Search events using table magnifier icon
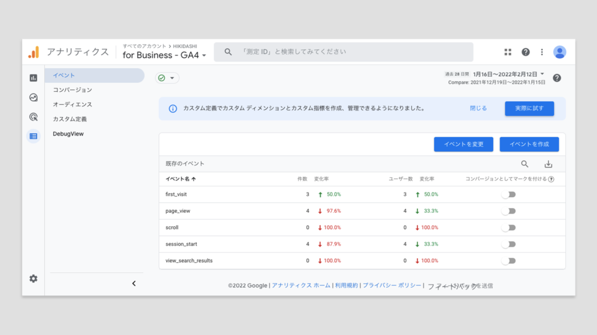The image size is (597, 335). tap(525, 164)
